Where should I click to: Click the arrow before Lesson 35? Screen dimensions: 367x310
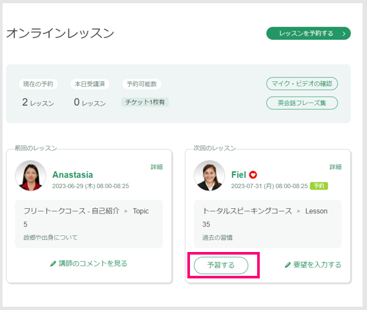click(299, 211)
